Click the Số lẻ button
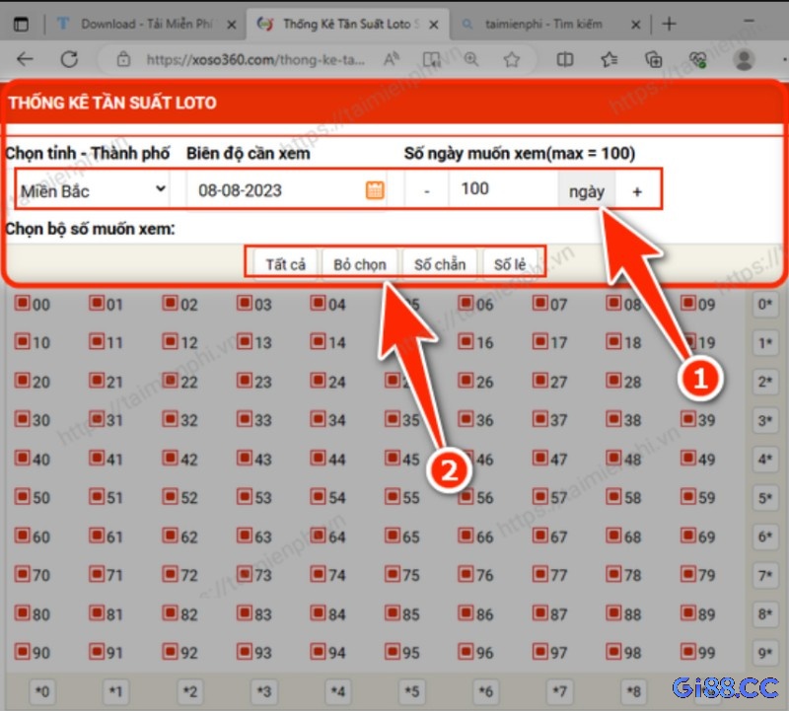The height and width of the screenshot is (711, 789). [x=510, y=264]
